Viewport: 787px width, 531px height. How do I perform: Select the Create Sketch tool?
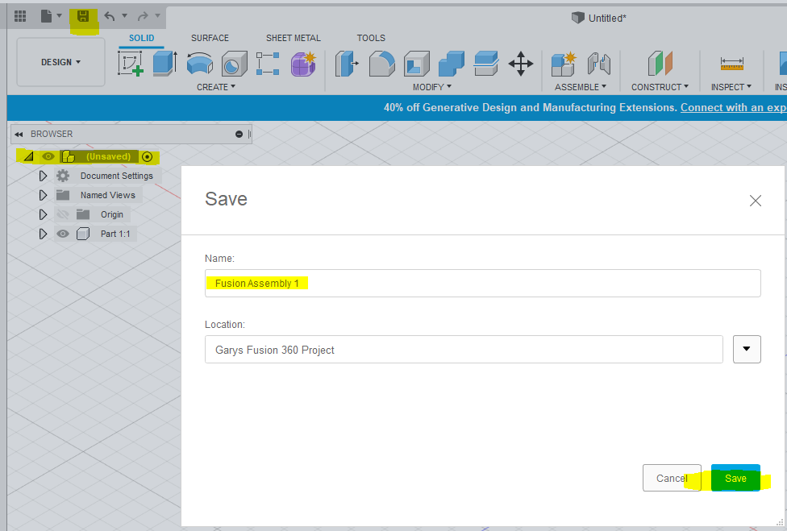[131, 63]
